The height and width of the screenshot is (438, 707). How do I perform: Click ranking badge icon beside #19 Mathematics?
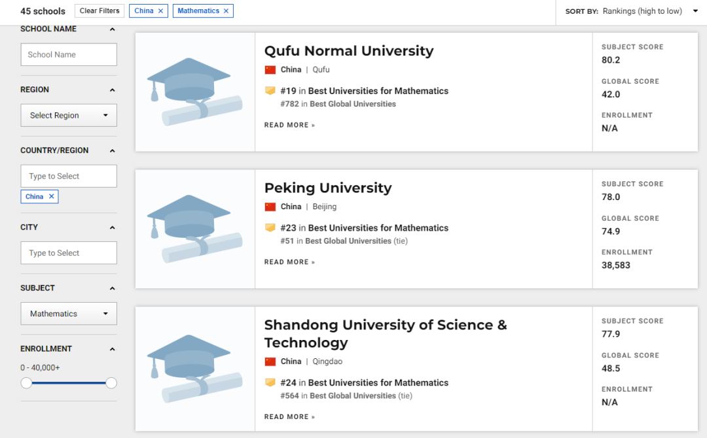pyautogui.click(x=270, y=91)
